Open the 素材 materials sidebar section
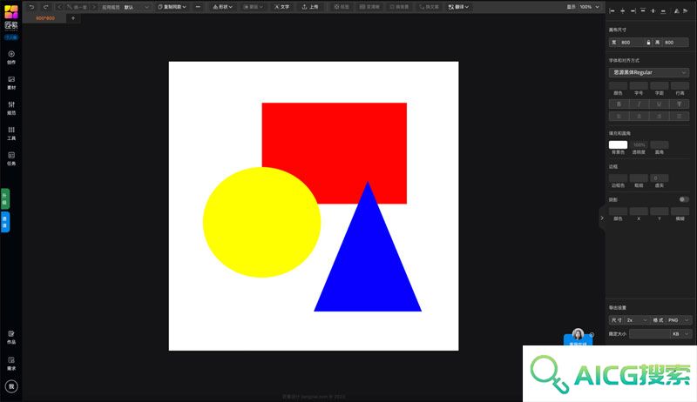 point(11,83)
